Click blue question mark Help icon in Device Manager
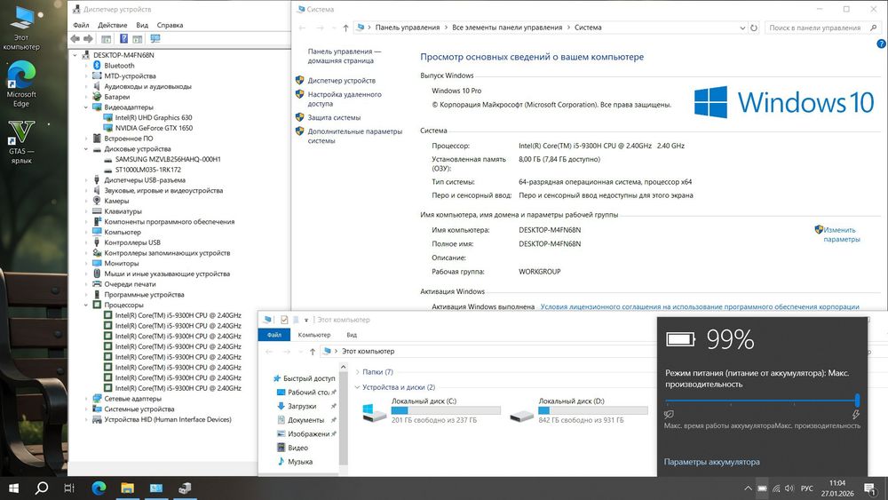Image resolution: width=888 pixels, height=500 pixels. pos(123,38)
